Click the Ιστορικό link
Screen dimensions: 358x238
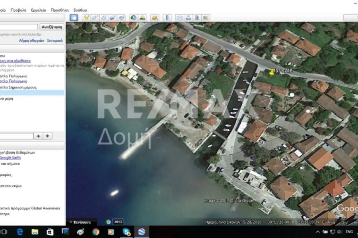point(55,40)
